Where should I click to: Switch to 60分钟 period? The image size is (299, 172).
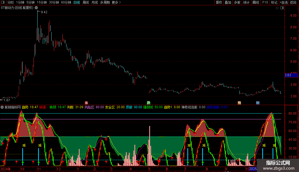pos(66,2)
